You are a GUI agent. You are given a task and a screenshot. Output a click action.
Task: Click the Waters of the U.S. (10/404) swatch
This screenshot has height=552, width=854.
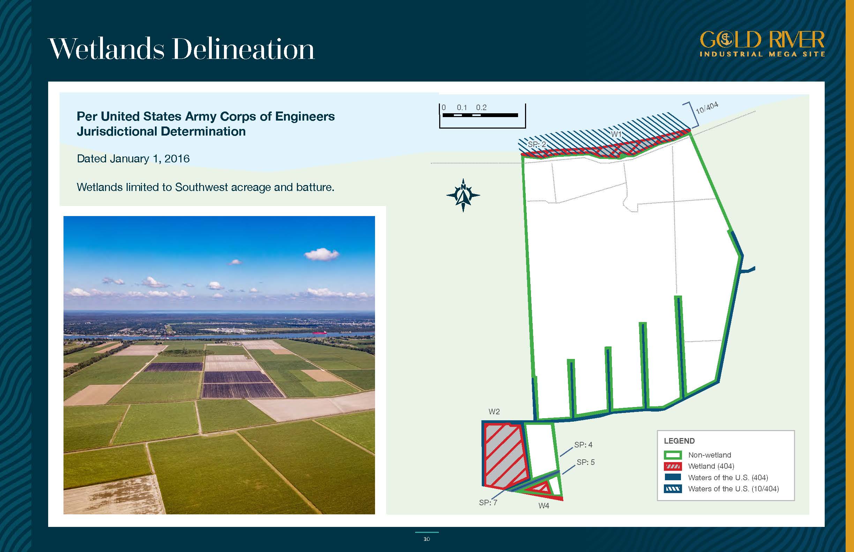[x=673, y=489]
